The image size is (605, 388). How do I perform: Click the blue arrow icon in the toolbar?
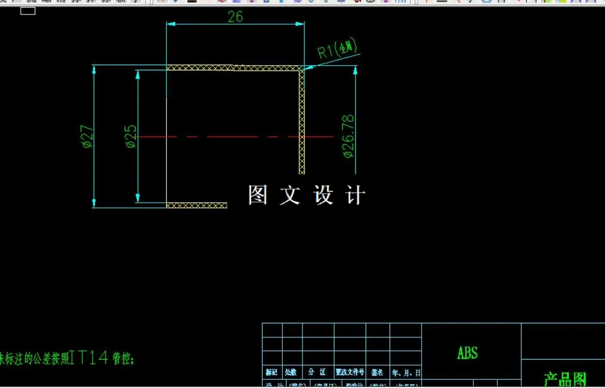coord(176,3)
